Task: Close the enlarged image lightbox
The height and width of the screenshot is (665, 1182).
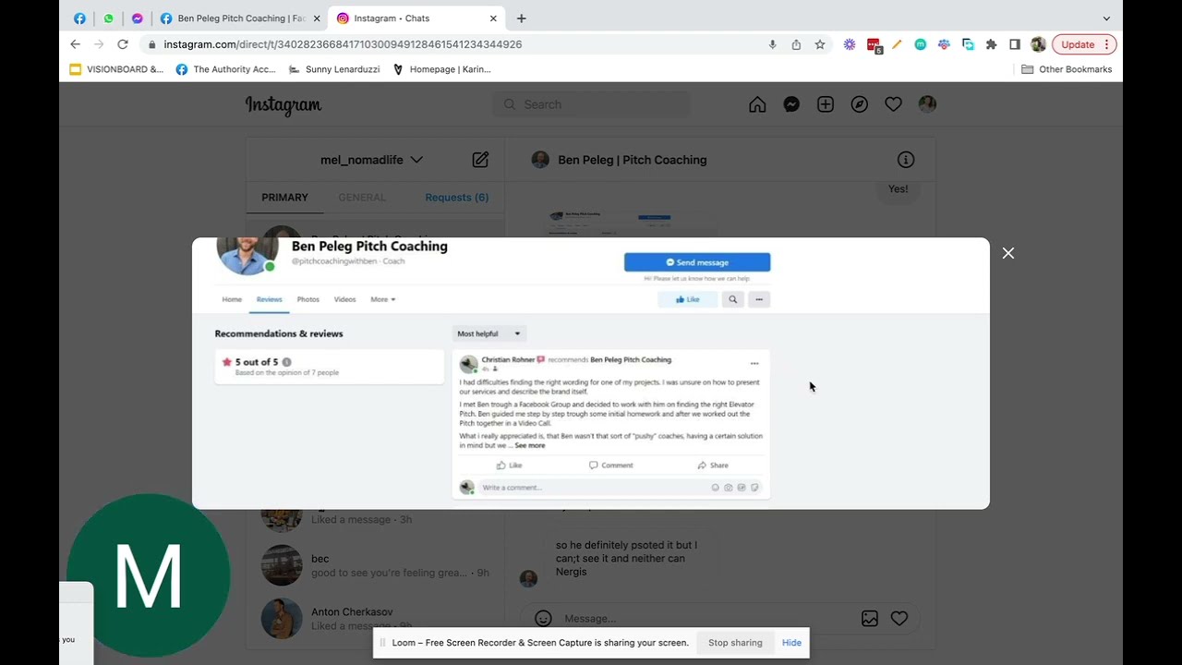Action: (1008, 253)
